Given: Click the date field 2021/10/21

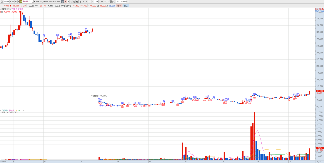Looking at the screenshot, I should (x=121, y=1).
